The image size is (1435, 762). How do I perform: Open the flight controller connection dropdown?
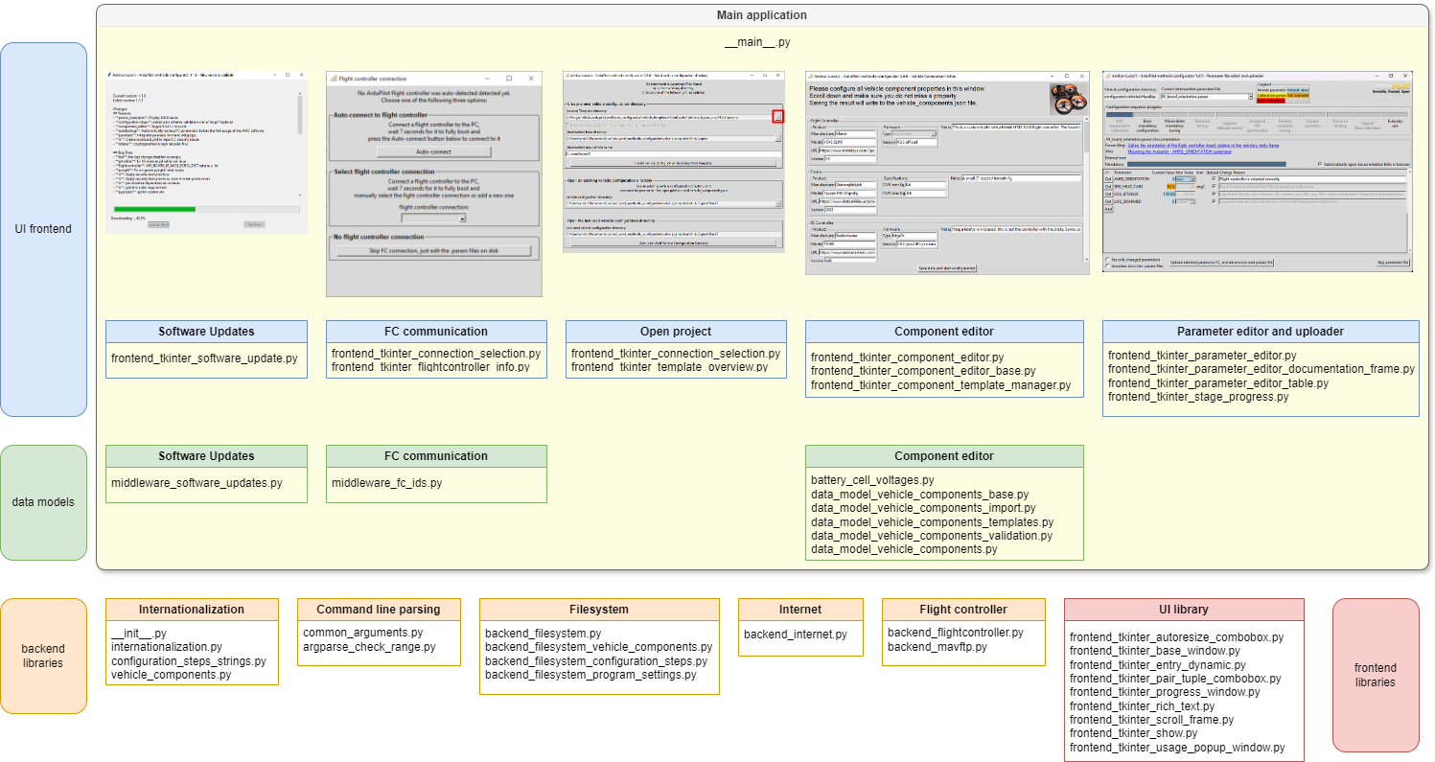434,218
